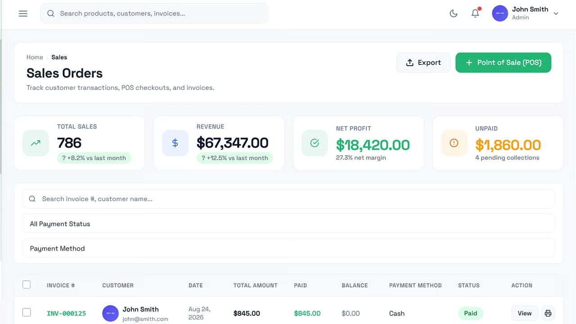This screenshot has height=324, width=576.
Task: Click the Cash payment method cell
Action: 397,313
